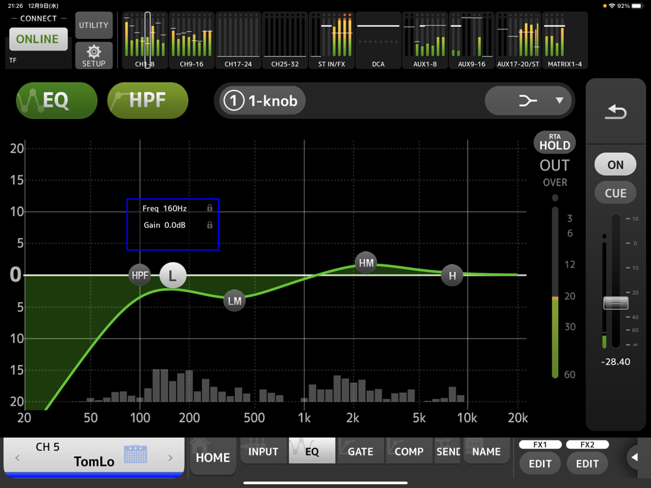This screenshot has width=651, height=488.
Task: Select the AUX9-16 meter bank
Action: [471, 40]
